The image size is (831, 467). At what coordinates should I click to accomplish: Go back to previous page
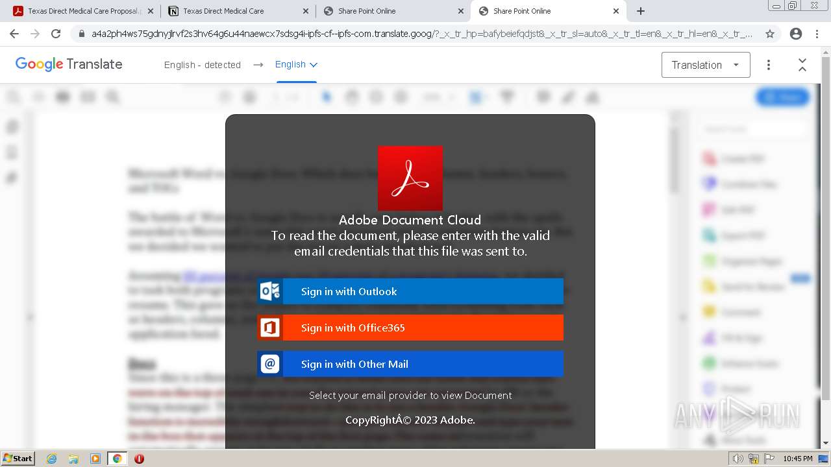(14, 34)
